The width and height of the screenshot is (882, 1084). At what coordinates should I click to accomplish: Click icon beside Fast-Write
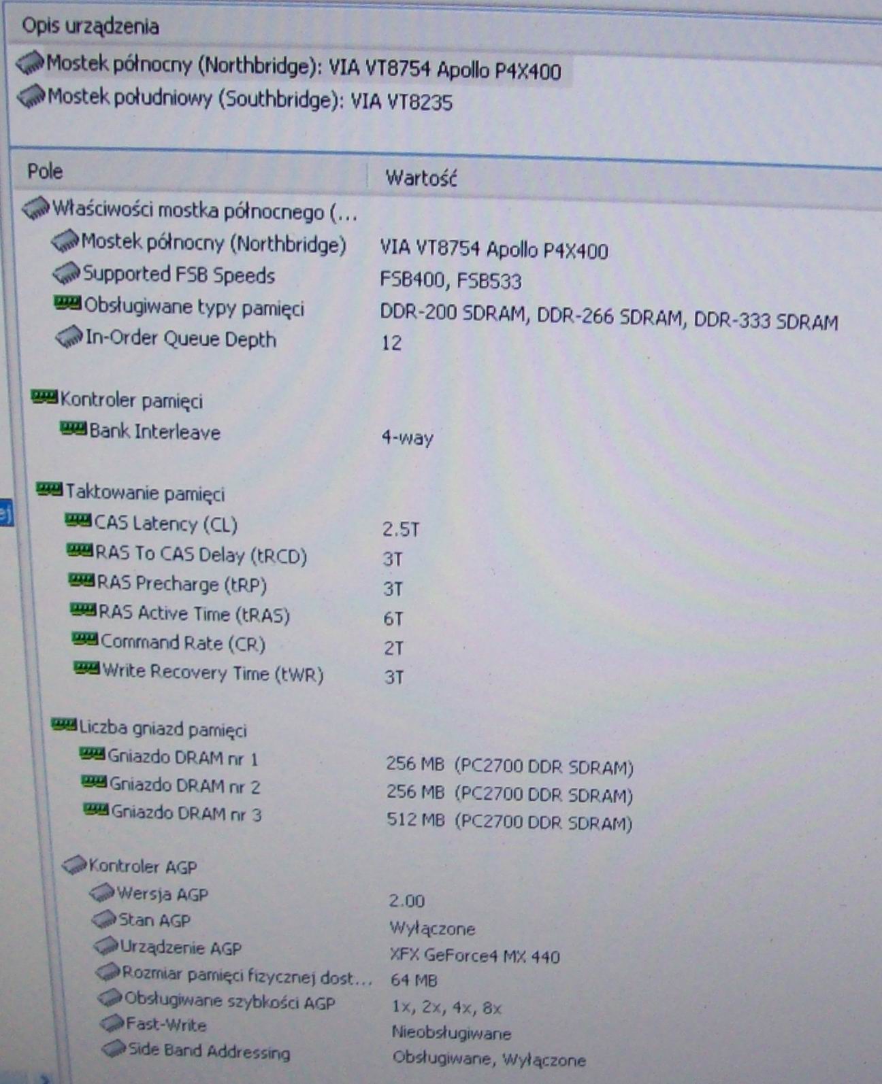[x=112, y=1022]
